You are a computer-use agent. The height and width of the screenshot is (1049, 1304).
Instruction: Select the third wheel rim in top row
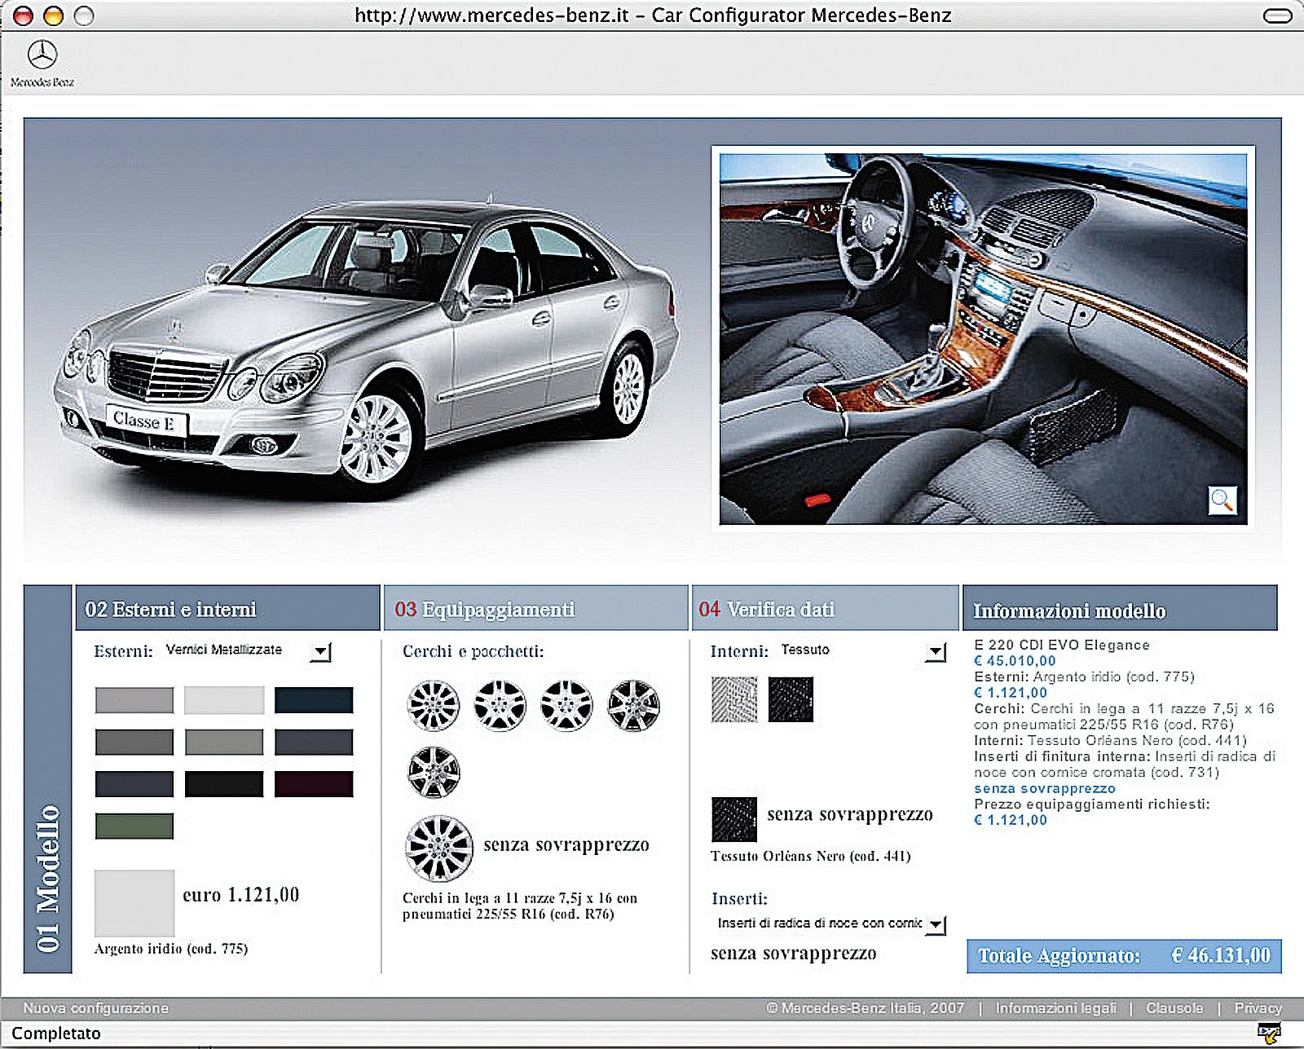(566, 705)
